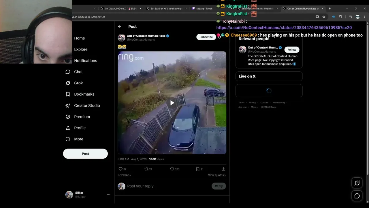The width and height of the screenshot is (369, 208).
Task: Close the But Saar! on X tab
Action: [186, 9]
